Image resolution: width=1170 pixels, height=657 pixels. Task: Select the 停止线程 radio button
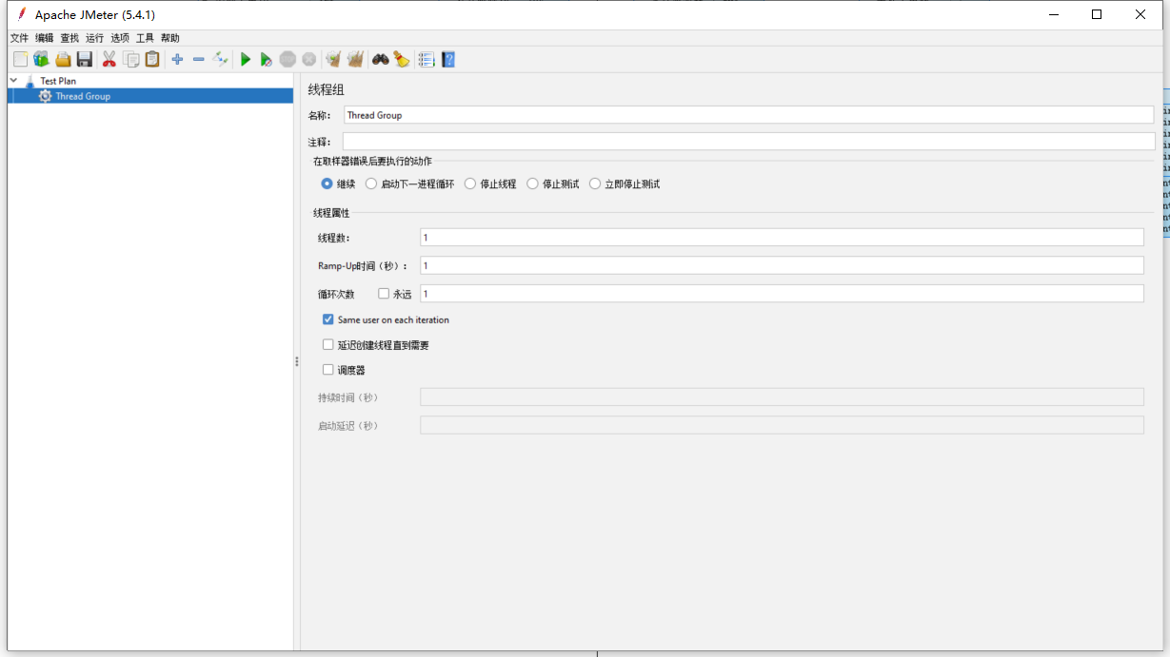coord(470,184)
